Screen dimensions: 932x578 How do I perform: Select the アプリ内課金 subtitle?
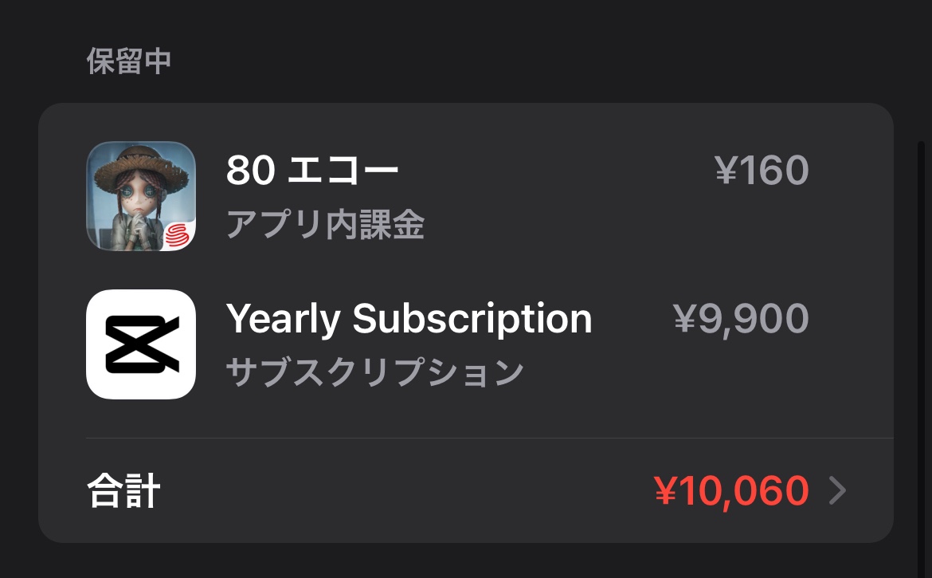(x=325, y=226)
